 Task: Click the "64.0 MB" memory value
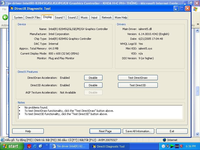point(53,48)
